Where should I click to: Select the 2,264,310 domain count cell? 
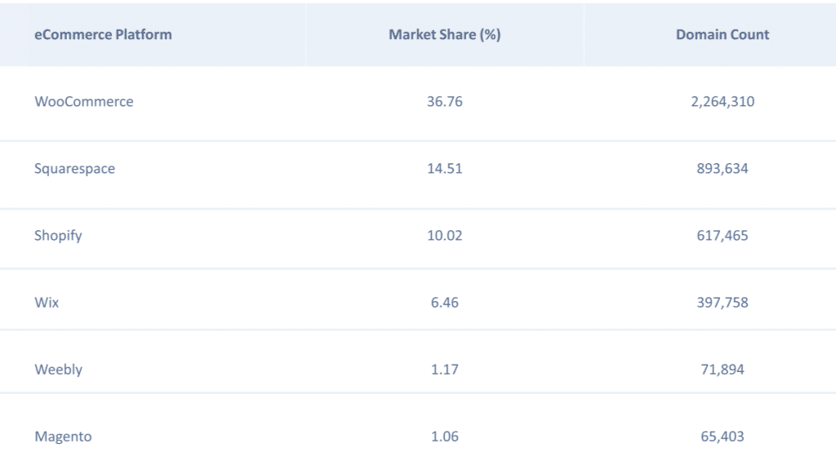(x=723, y=102)
